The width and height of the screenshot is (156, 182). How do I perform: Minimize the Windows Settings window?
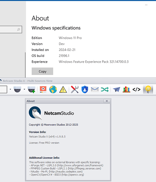coord(146,5)
